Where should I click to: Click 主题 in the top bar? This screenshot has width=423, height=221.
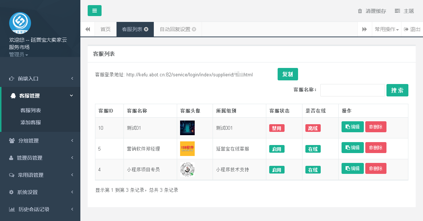tap(409, 11)
